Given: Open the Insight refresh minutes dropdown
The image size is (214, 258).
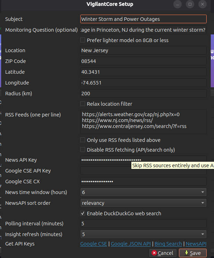Looking at the screenshot, I should pos(143,234).
